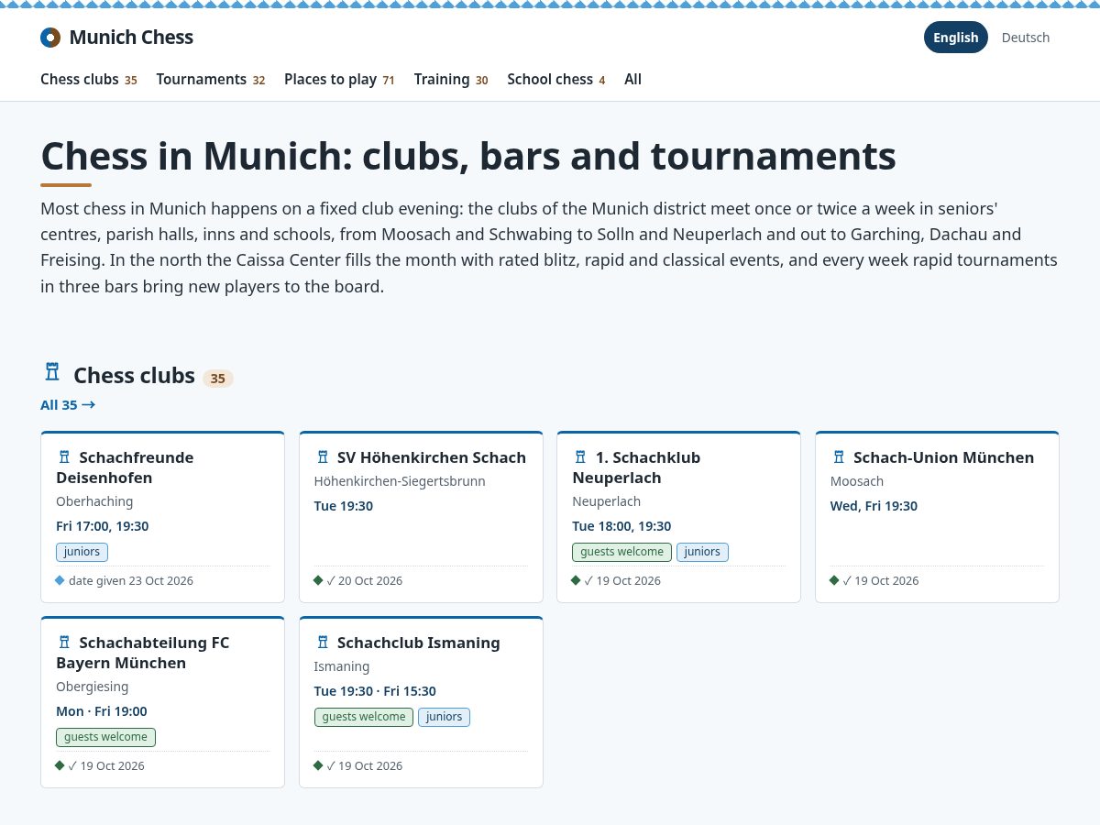Image resolution: width=1100 pixels, height=825 pixels.
Task: Open the Places to play tab
Action: tap(339, 80)
